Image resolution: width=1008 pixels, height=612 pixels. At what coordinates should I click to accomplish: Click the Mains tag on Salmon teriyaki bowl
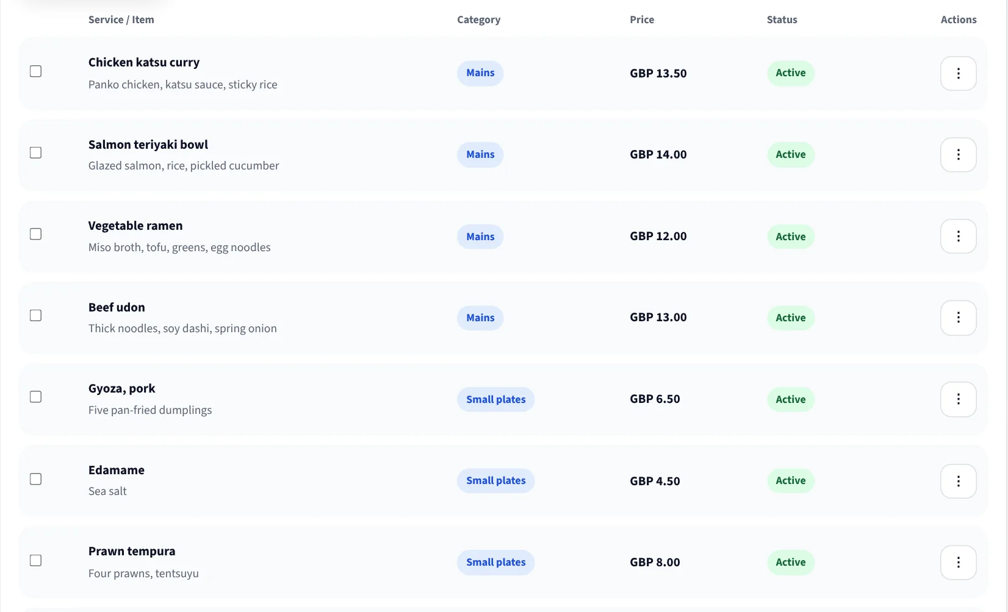click(480, 155)
